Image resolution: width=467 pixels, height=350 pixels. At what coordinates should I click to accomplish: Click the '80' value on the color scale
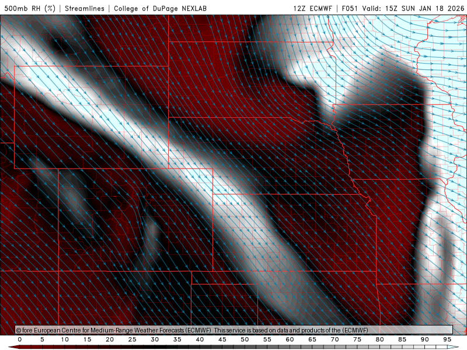(x=380, y=339)
